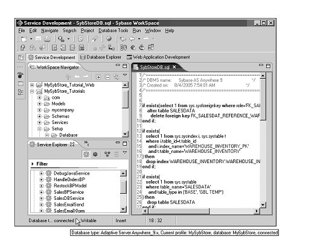
Task: Select the Database folder under Setup
Action: pos(68,135)
